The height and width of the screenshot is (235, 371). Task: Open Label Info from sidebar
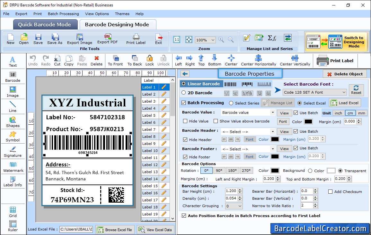[13, 182]
